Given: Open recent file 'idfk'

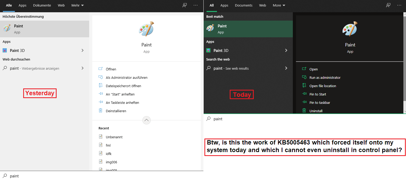Looking at the screenshot, I should (108, 154).
